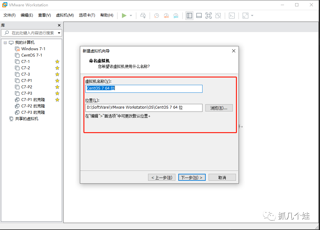This screenshot has height=230, width=320.
Task: Toggle the favorite star for C7-P2
Action: pyautogui.click(x=57, y=87)
